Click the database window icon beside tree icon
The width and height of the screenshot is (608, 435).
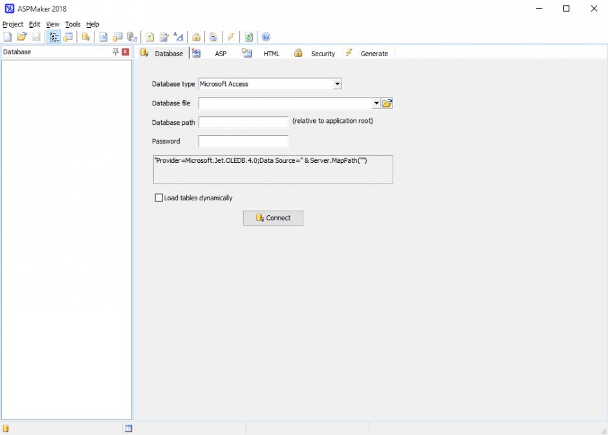tap(69, 37)
